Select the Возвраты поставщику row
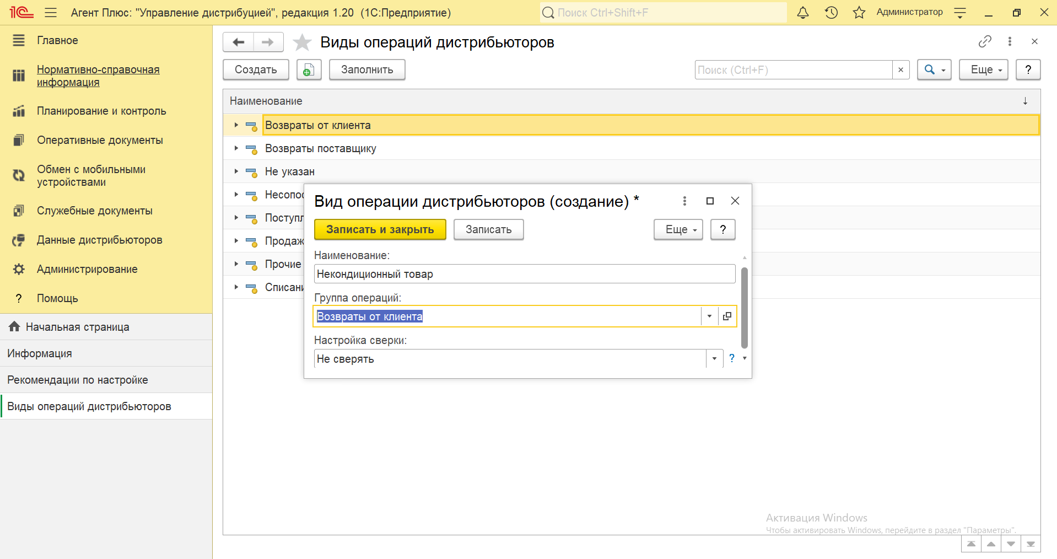 pyautogui.click(x=632, y=148)
